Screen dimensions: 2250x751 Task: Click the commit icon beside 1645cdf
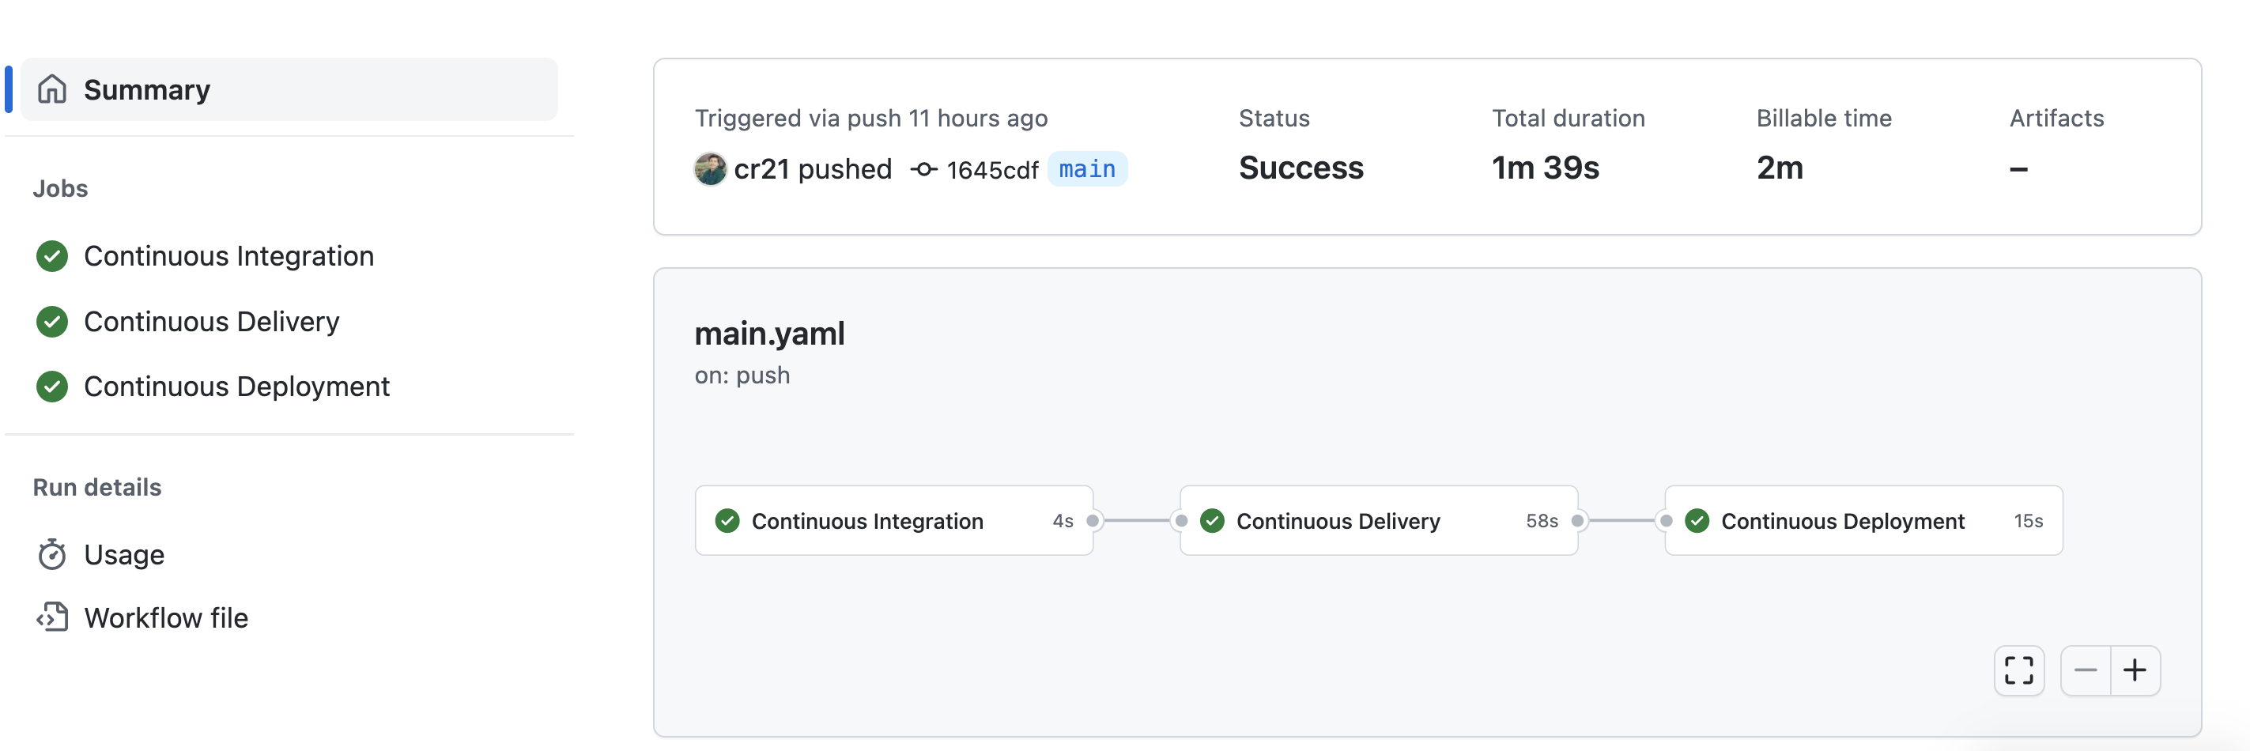(x=923, y=169)
